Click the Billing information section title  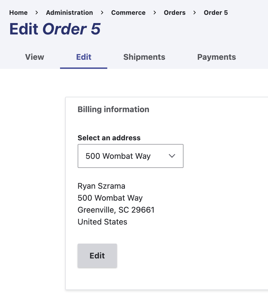113,109
